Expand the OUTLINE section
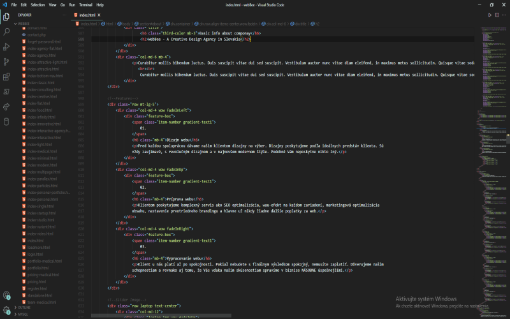510x319 pixels. click(22, 308)
